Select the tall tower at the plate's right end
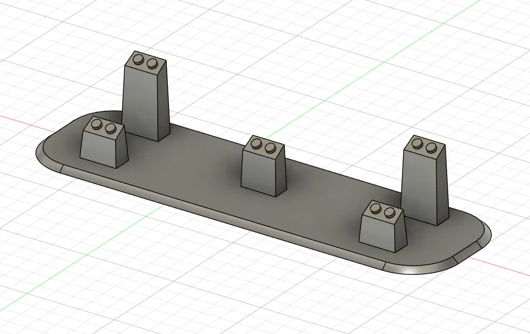 point(425,181)
